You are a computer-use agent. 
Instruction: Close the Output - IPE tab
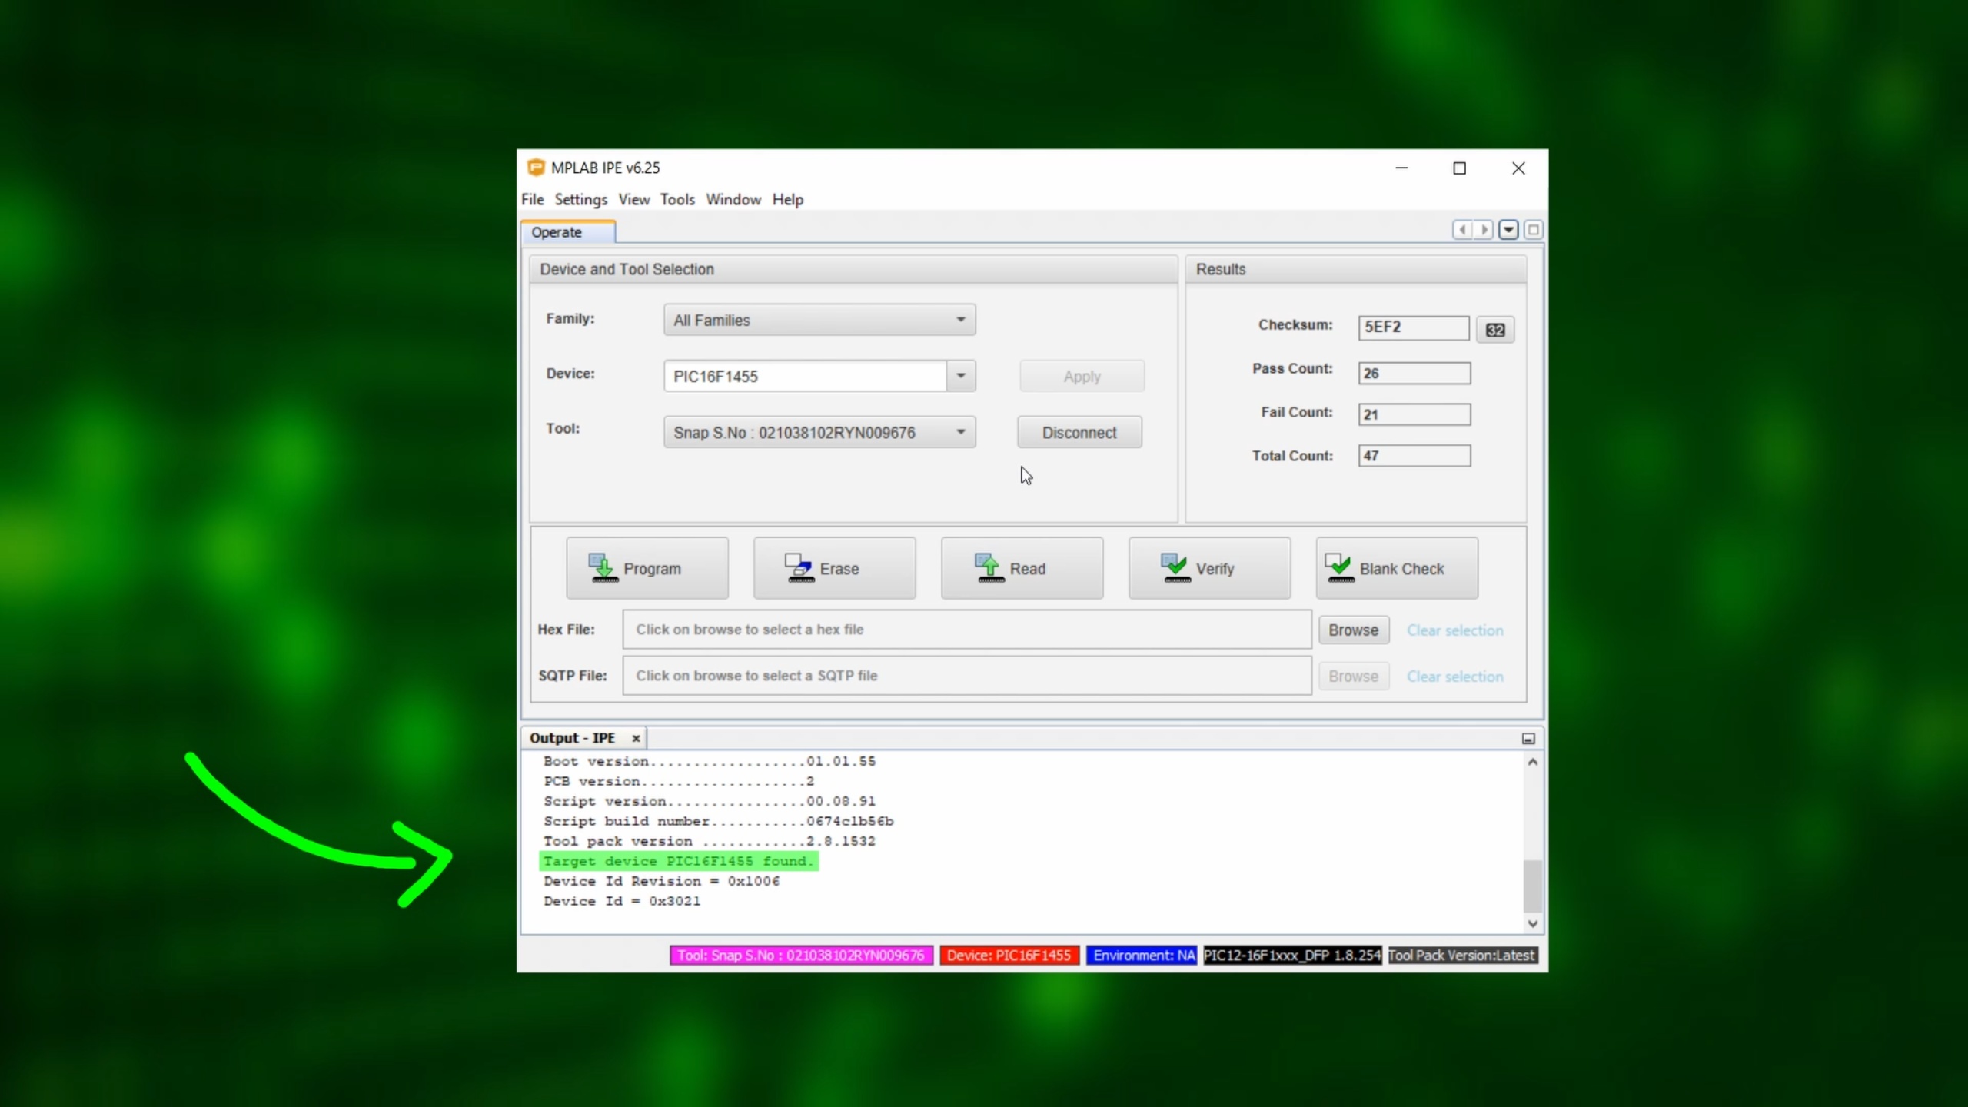[636, 738]
